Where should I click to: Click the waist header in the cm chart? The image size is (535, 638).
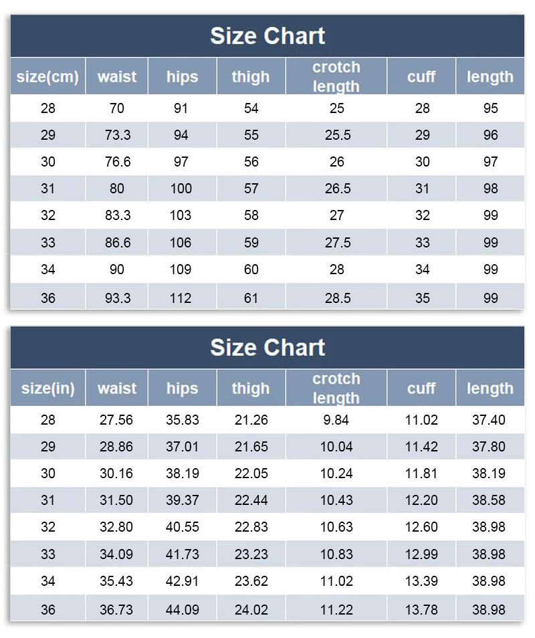pos(117,77)
